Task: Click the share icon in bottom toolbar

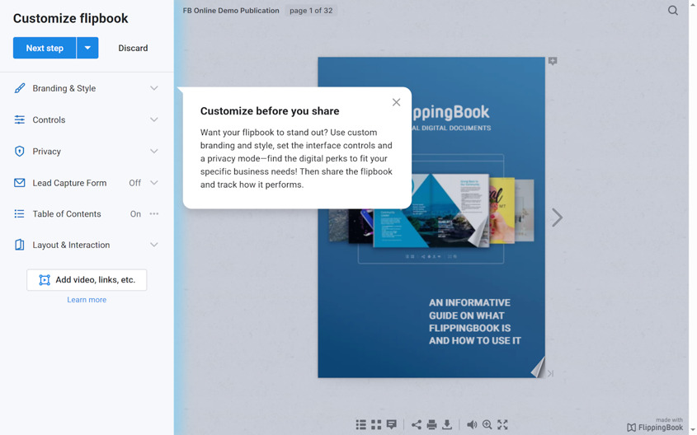Action: click(416, 425)
